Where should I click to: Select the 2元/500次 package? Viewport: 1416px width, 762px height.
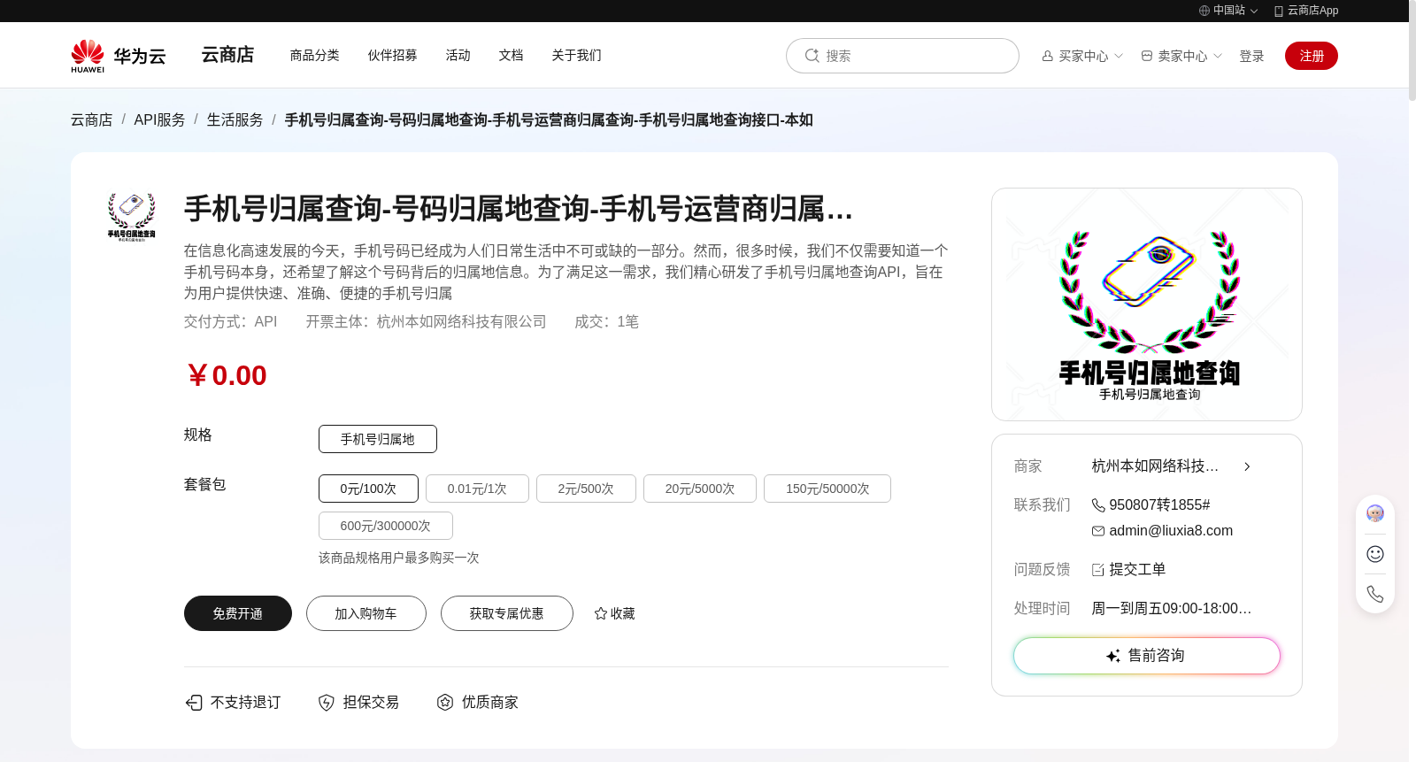[x=586, y=489]
